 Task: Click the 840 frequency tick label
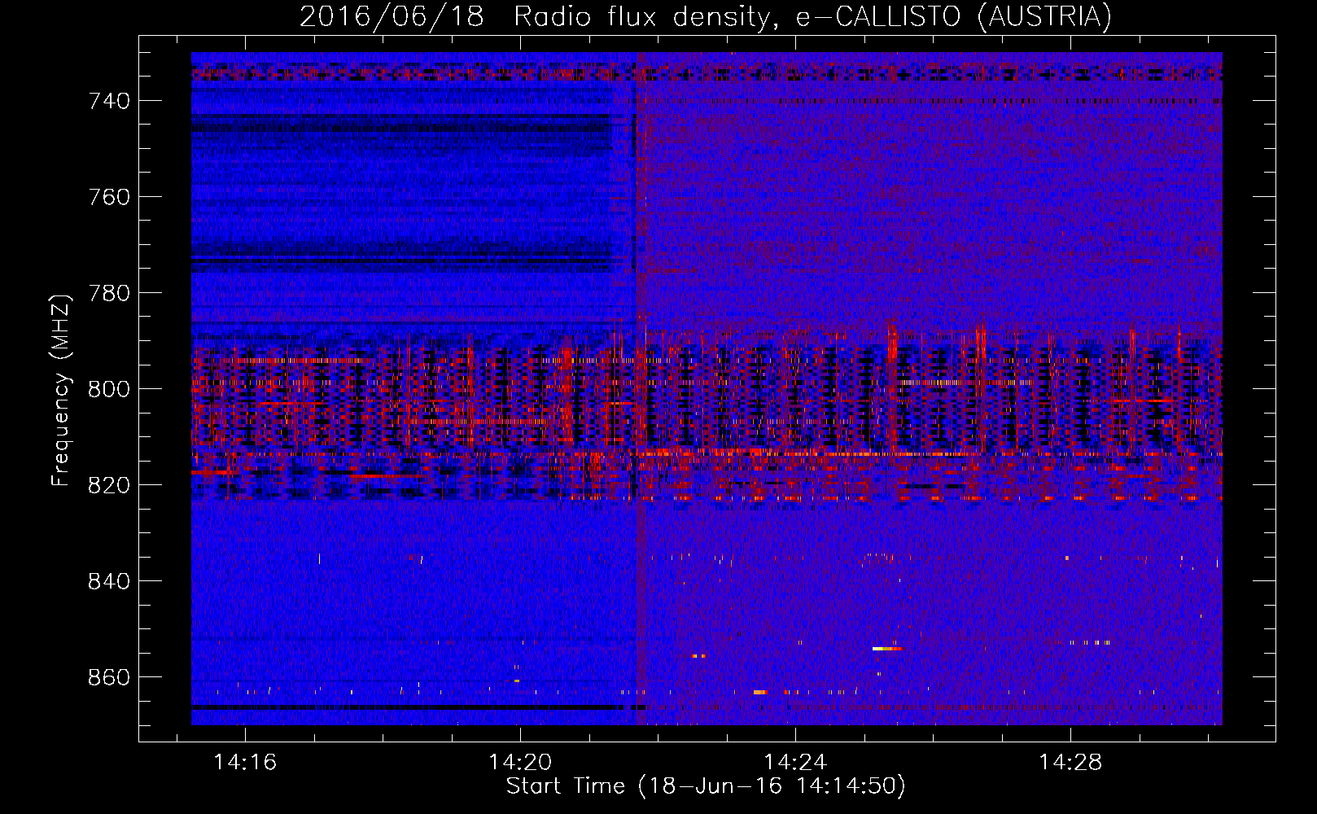[x=109, y=581]
